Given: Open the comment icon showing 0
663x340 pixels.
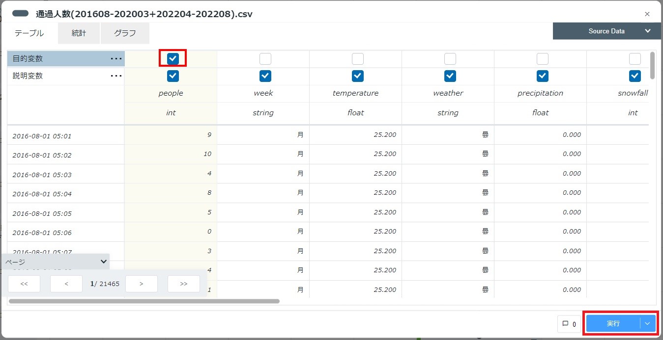Looking at the screenshot, I should (x=569, y=324).
